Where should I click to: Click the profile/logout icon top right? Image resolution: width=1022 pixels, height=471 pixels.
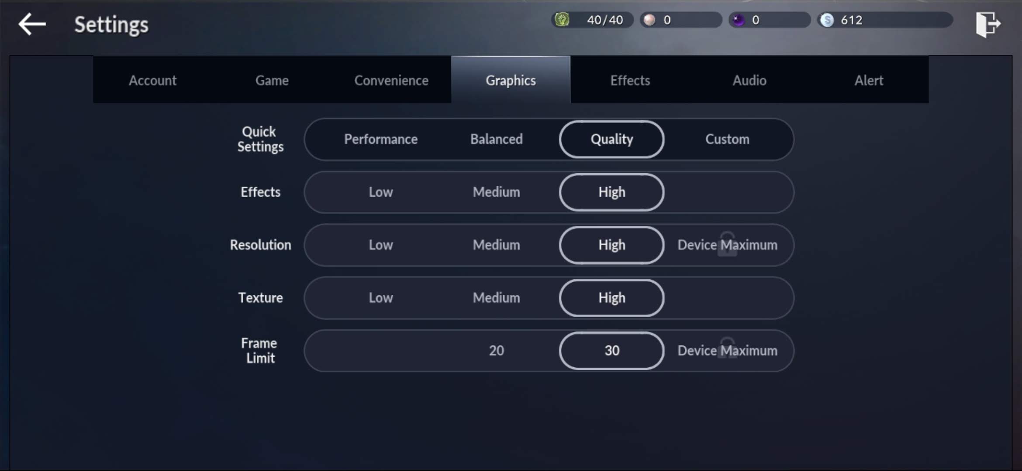coord(988,24)
